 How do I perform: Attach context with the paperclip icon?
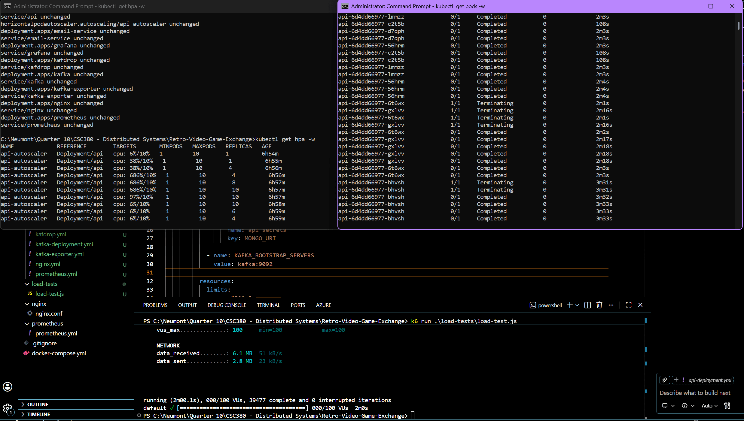tap(665, 380)
